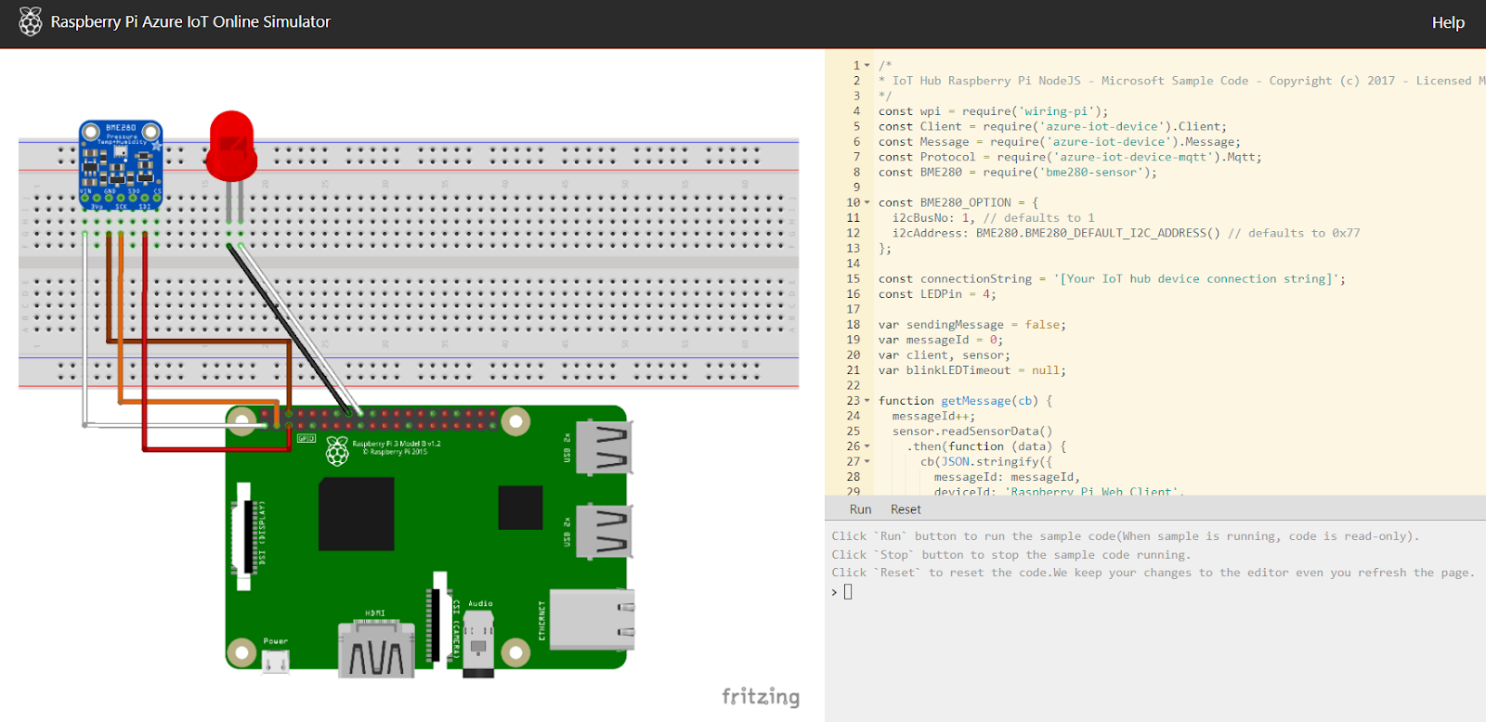Click the lower USB 2x port
This screenshot has width=1486, height=722.
click(605, 531)
